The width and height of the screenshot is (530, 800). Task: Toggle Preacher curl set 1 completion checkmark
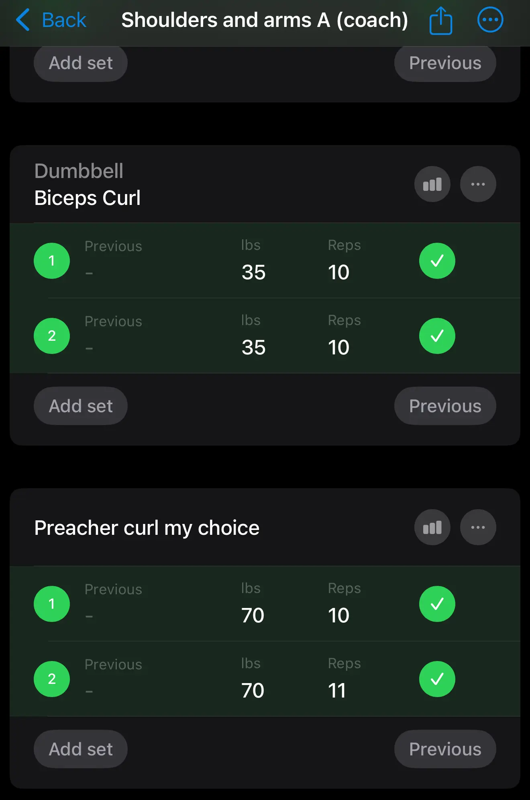point(437,604)
